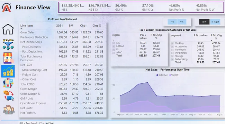Select the Net Profit % KPI value -6.63%
Viewport: 225px width, 124px height.
point(174,6)
